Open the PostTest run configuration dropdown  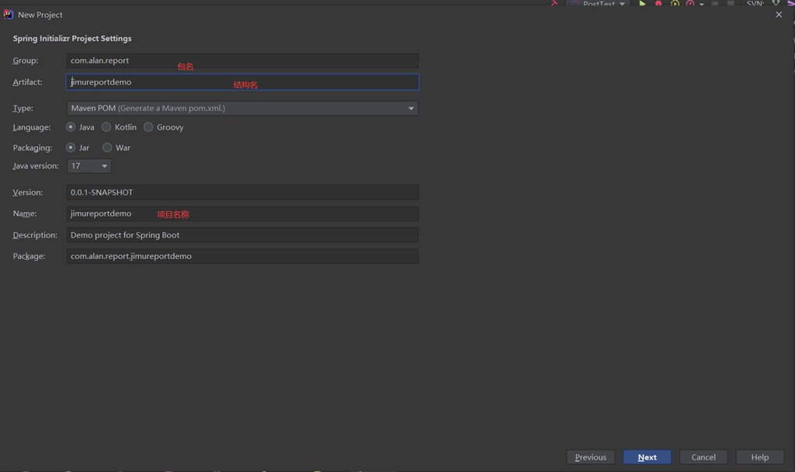(x=599, y=3)
